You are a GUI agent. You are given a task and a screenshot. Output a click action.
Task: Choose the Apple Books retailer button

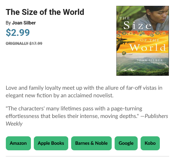coord(51,143)
